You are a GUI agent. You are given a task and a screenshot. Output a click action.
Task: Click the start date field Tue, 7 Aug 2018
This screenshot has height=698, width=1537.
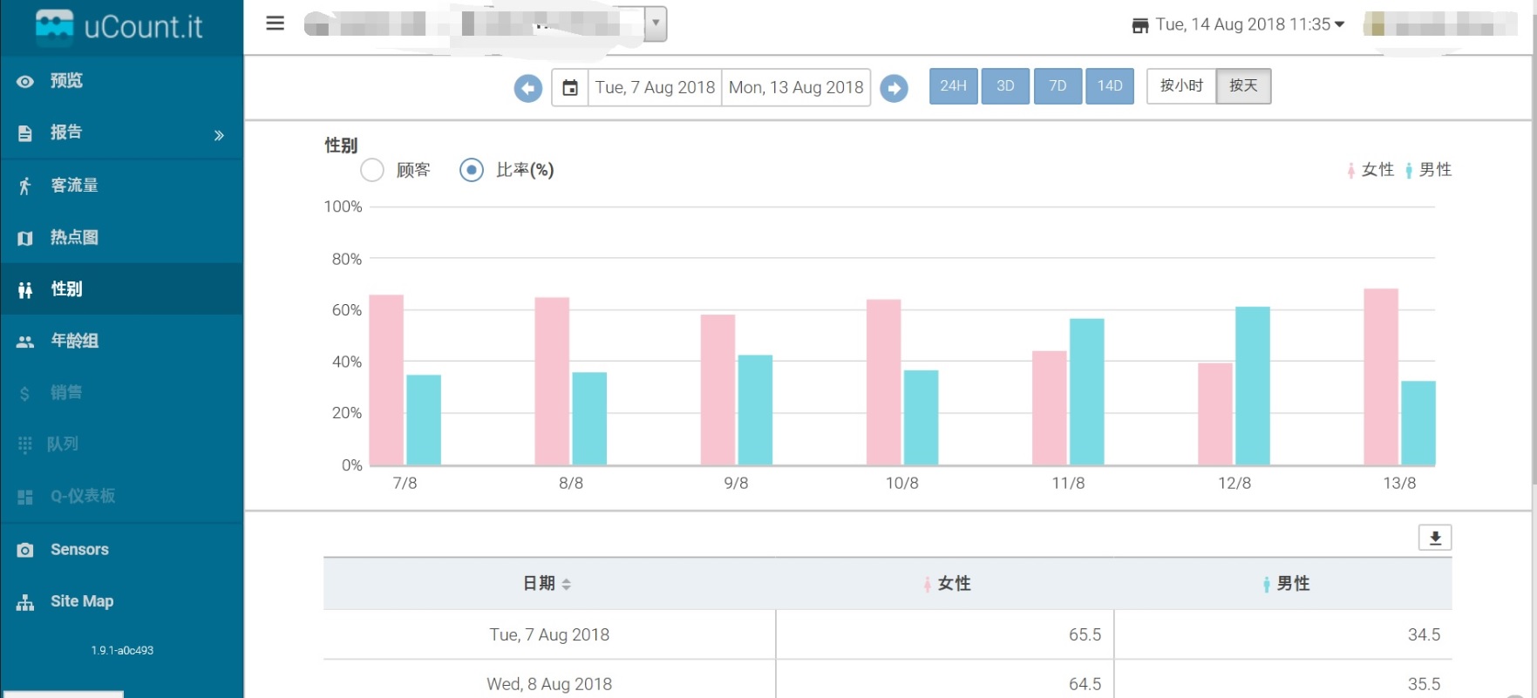pos(655,87)
